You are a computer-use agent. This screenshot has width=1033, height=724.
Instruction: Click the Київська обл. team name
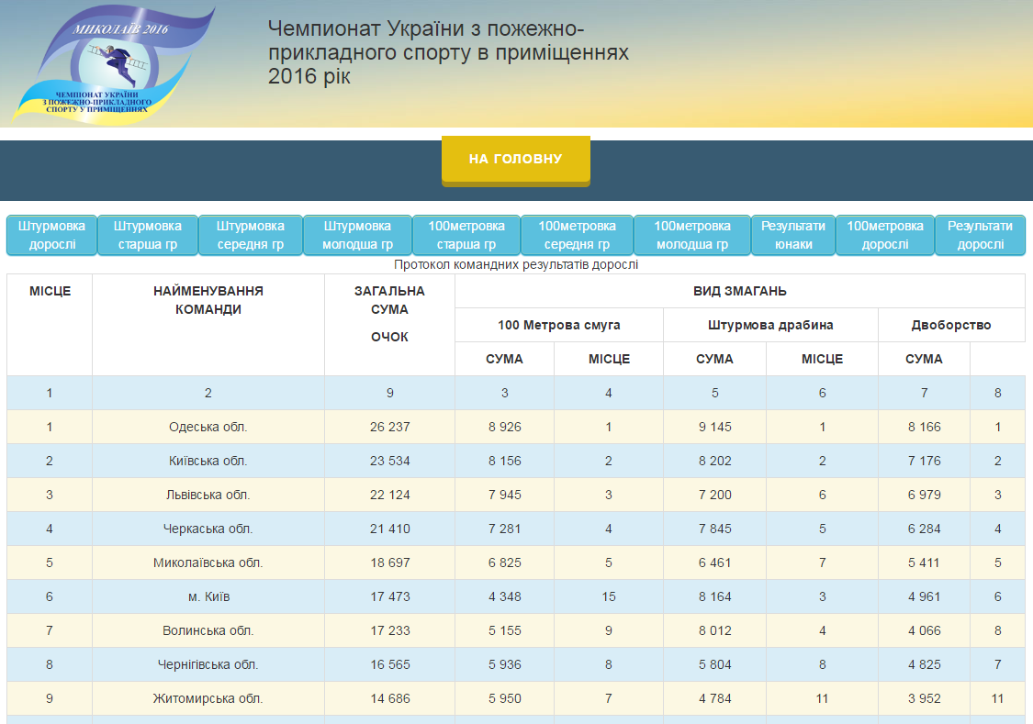click(208, 461)
